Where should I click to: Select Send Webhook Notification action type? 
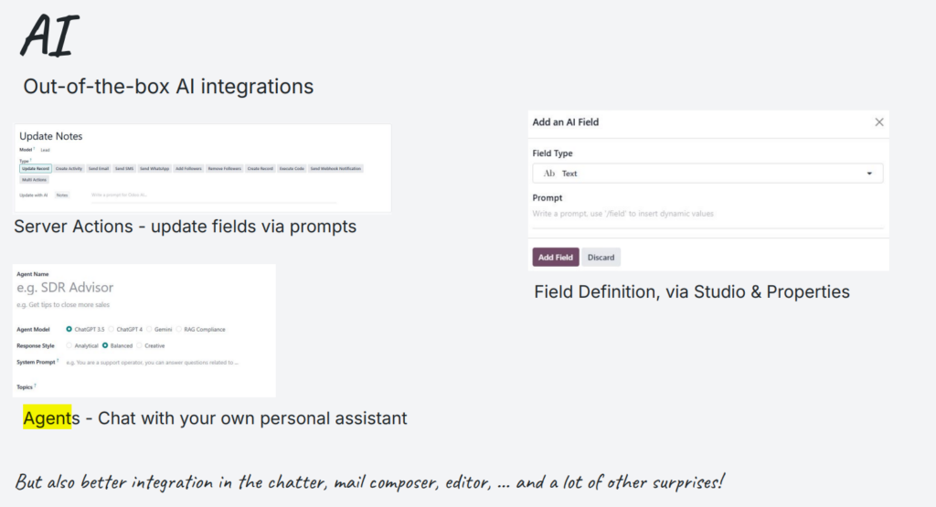(335, 169)
